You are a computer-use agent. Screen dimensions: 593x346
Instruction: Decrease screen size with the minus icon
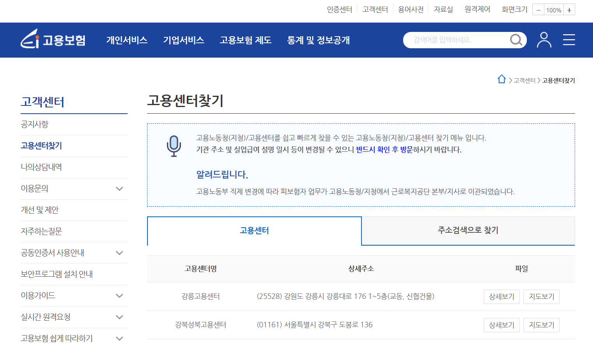(538, 9)
